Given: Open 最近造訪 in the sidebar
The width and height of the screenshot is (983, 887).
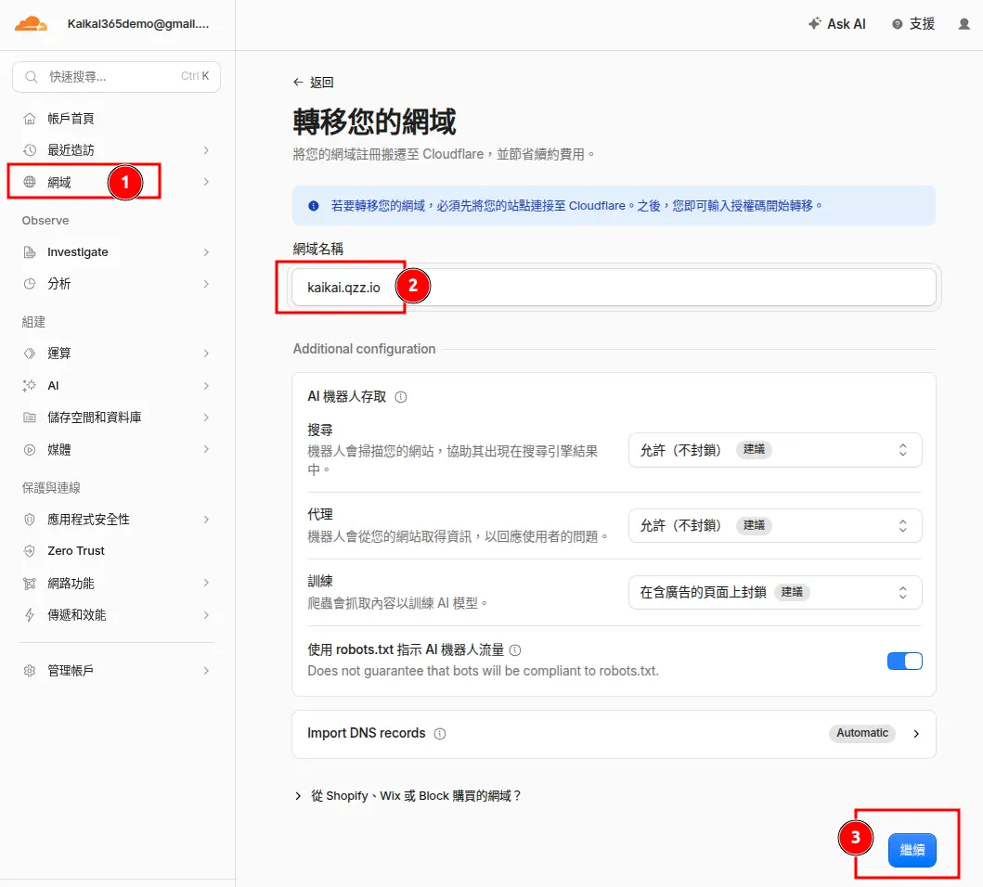Looking at the screenshot, I should (117, 149).
